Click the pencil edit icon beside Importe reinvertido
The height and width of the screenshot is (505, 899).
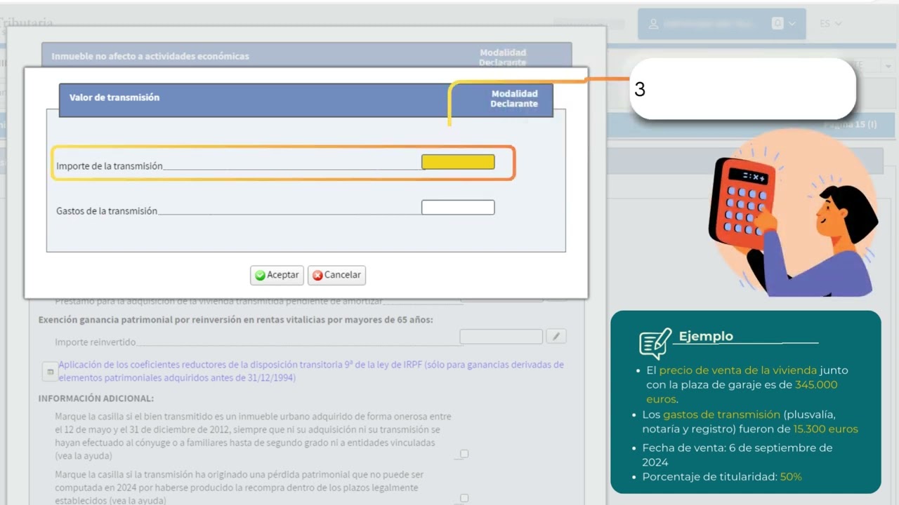pos(556,337)
